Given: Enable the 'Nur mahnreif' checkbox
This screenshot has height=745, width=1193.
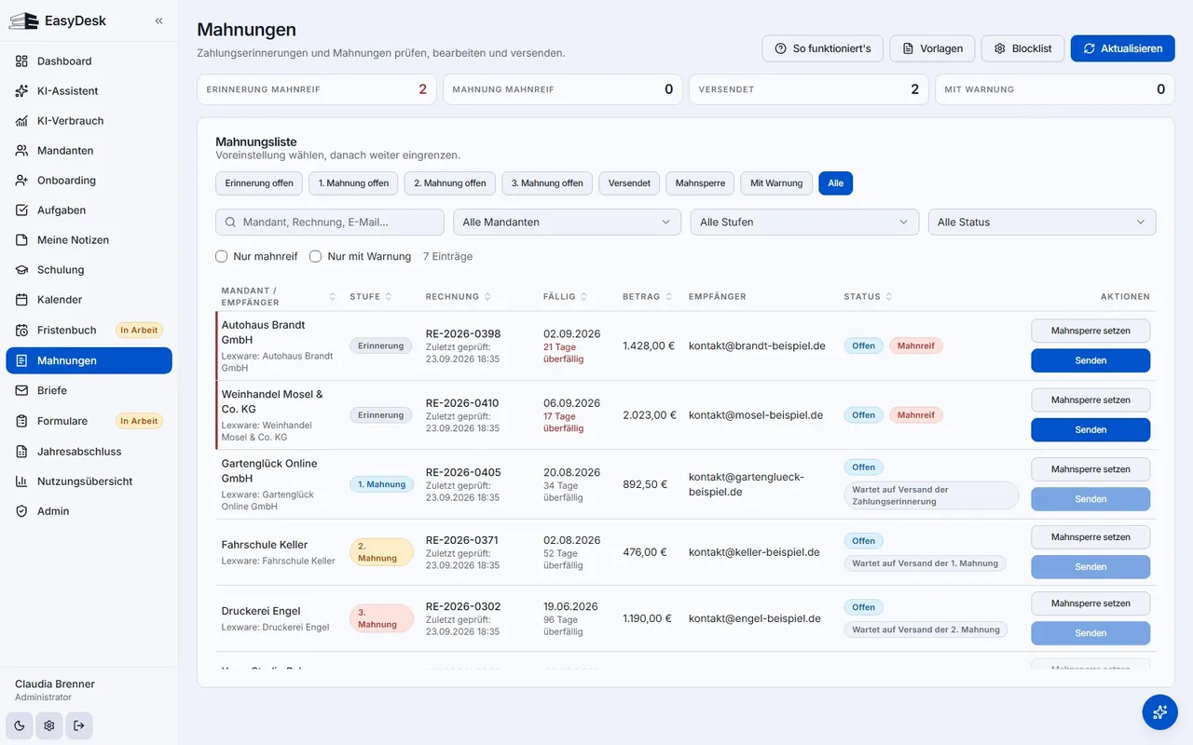Looking at the screenshot, I should pyautogui.click(x=222, y=256).
